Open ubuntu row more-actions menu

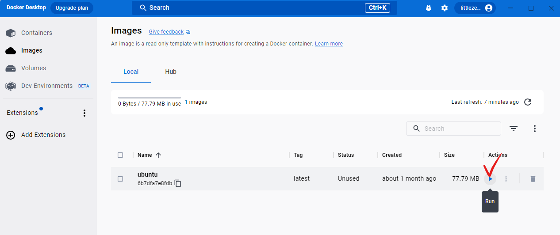[x=506, y=179]
